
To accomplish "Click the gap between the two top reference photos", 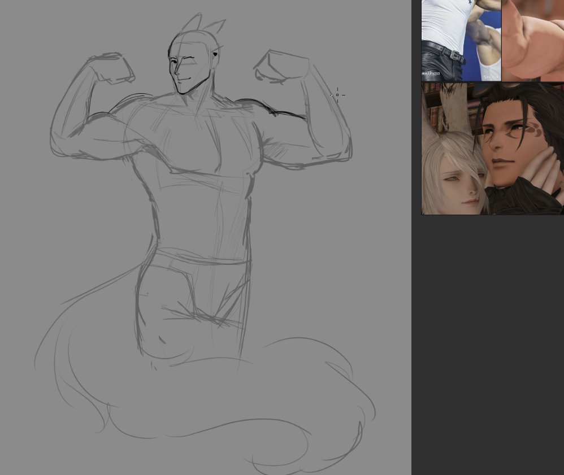I will click(502, 40).
